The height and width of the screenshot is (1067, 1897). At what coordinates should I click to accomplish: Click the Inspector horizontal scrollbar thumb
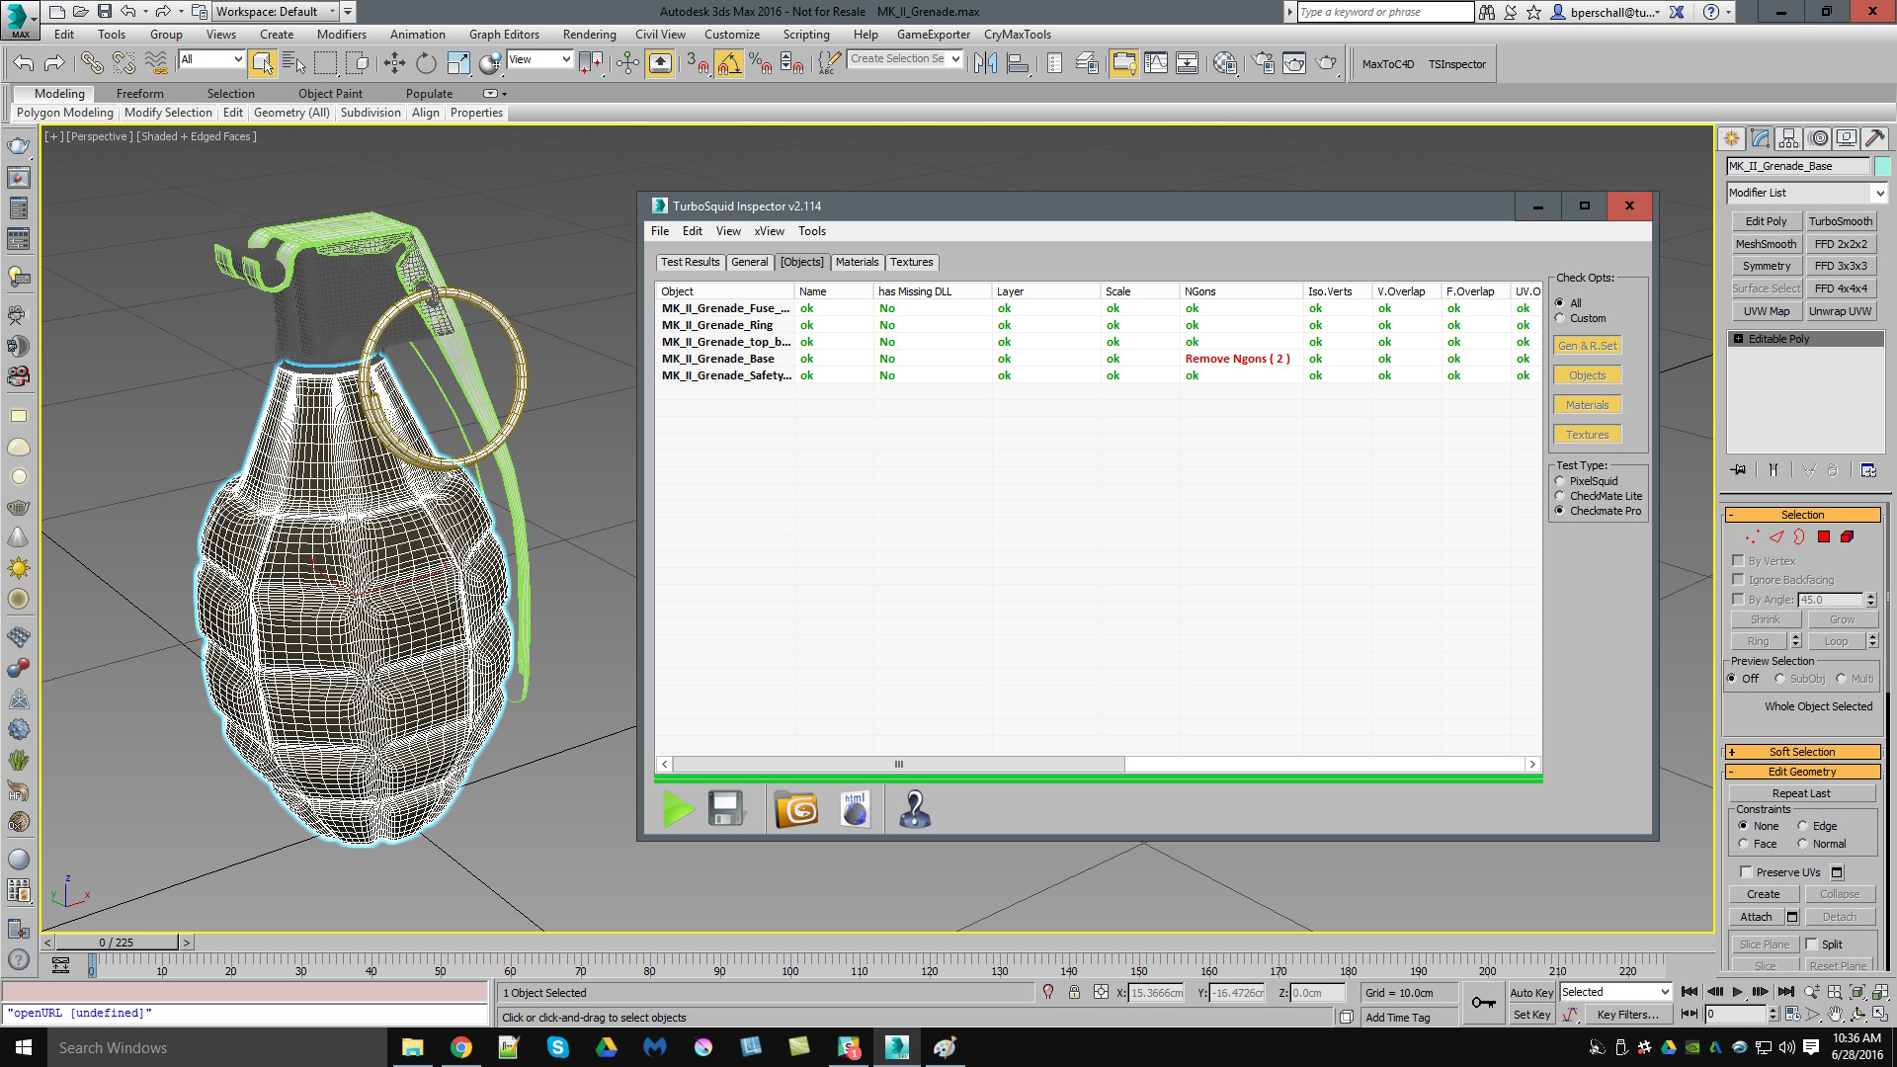pos(898,765)
